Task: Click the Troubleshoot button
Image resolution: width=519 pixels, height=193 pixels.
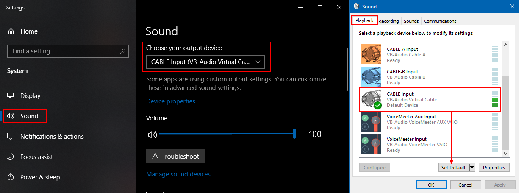Action: [x=175, y=156]
